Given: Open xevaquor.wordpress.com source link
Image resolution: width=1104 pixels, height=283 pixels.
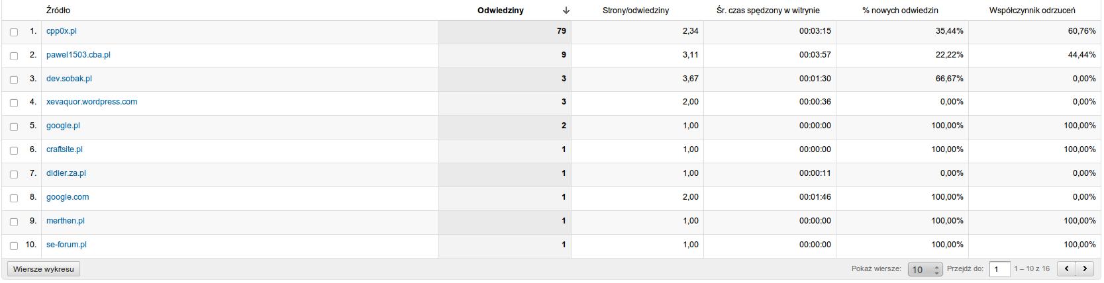Looking at the screenshot, I should tap(92, 102).
